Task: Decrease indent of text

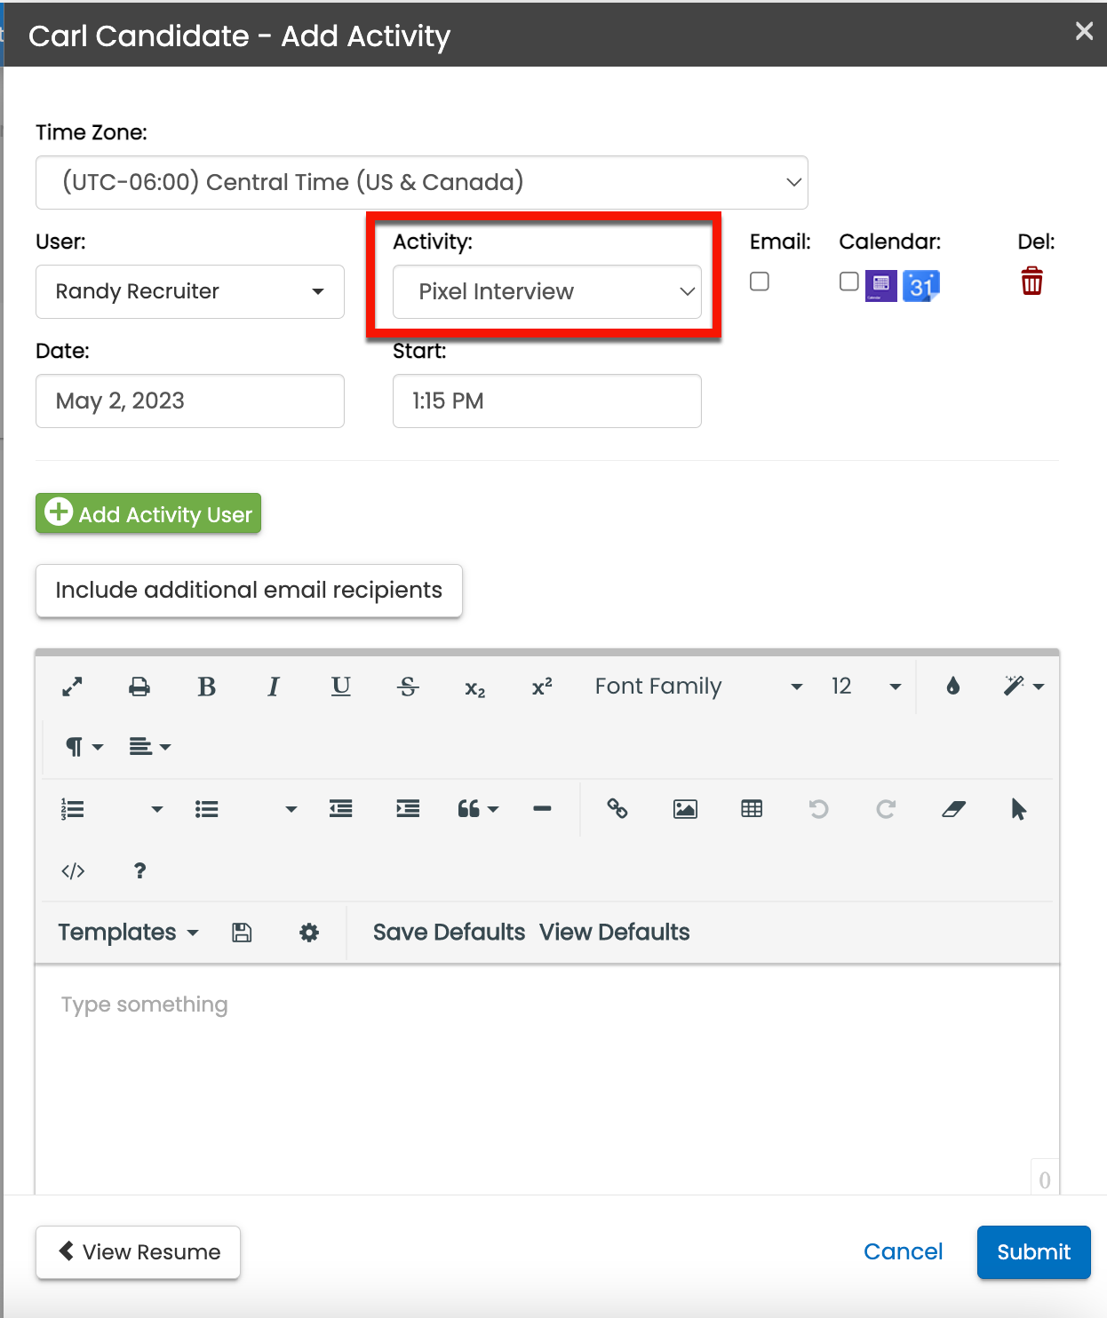Action: (x=341, y=808)
